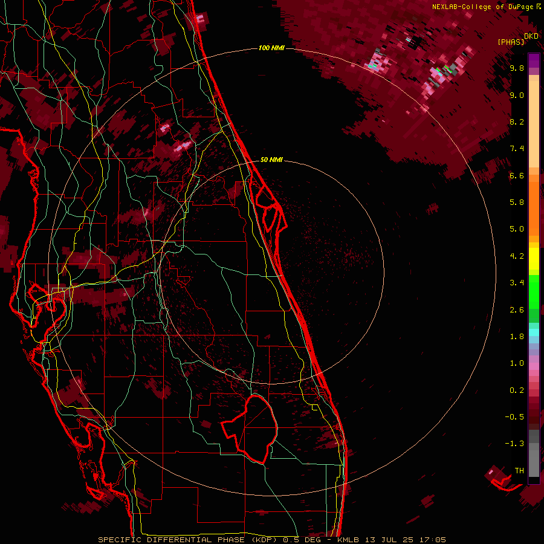544x544 pixels.
Task: Pick the orange segment of the color scale
Action: [534, 208]
